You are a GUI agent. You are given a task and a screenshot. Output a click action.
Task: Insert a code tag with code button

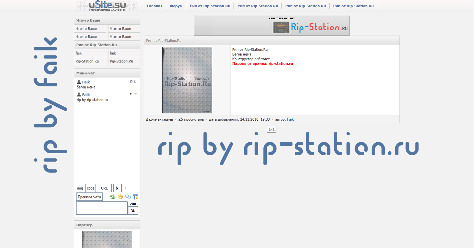[x=90, y=188]
